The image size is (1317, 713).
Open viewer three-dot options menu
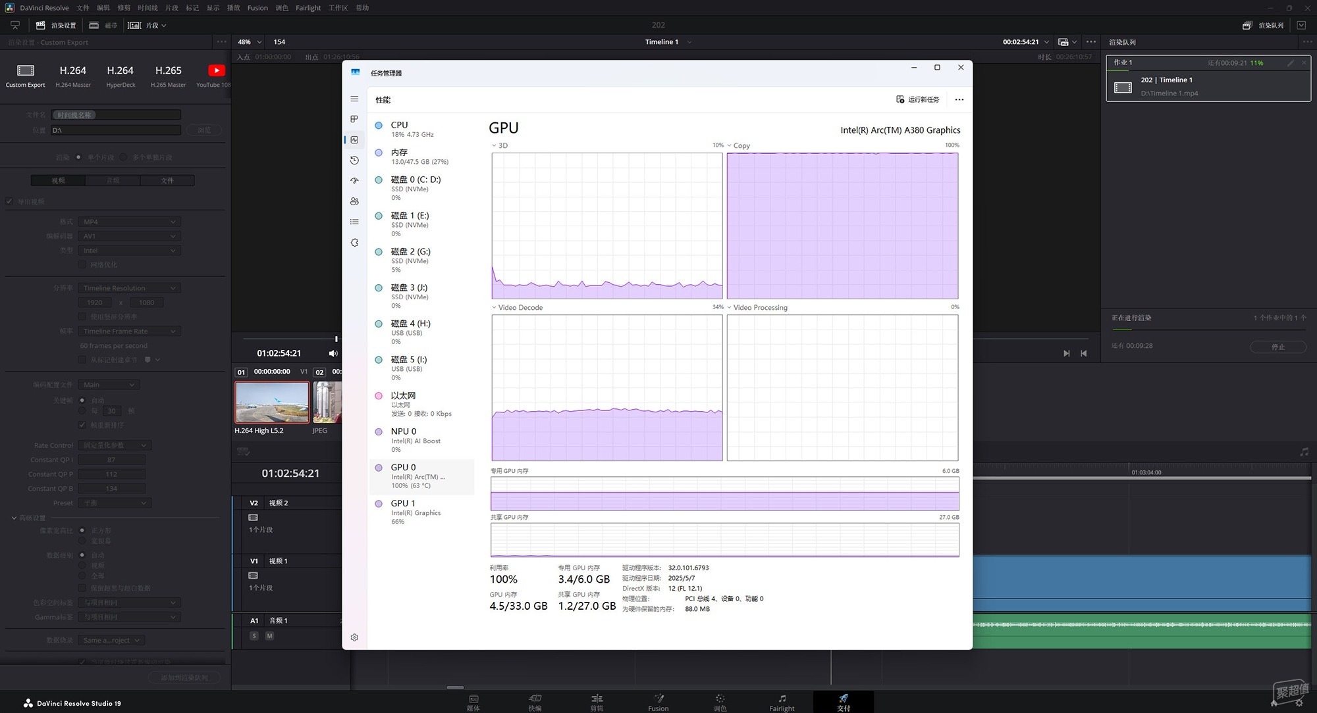pos(1091,42)
